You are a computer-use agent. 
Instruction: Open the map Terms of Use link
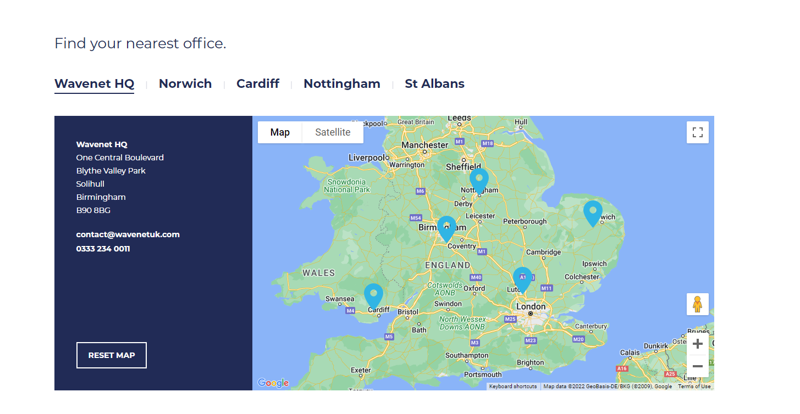(x=694, y=387)
